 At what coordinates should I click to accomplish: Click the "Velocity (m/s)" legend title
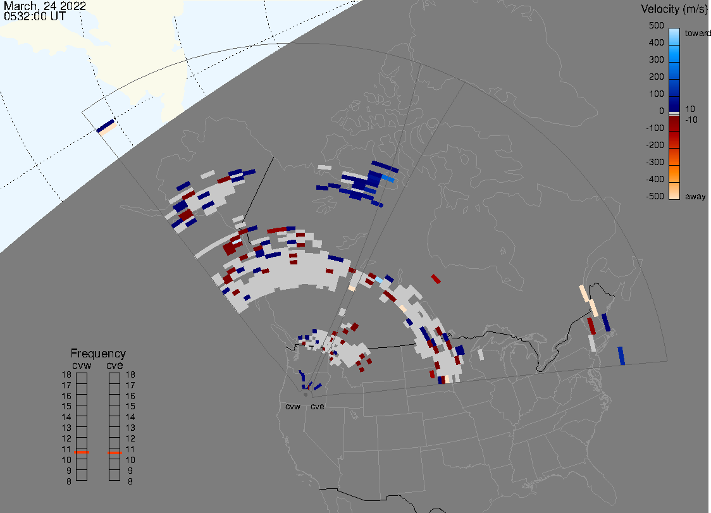point(674,9)
